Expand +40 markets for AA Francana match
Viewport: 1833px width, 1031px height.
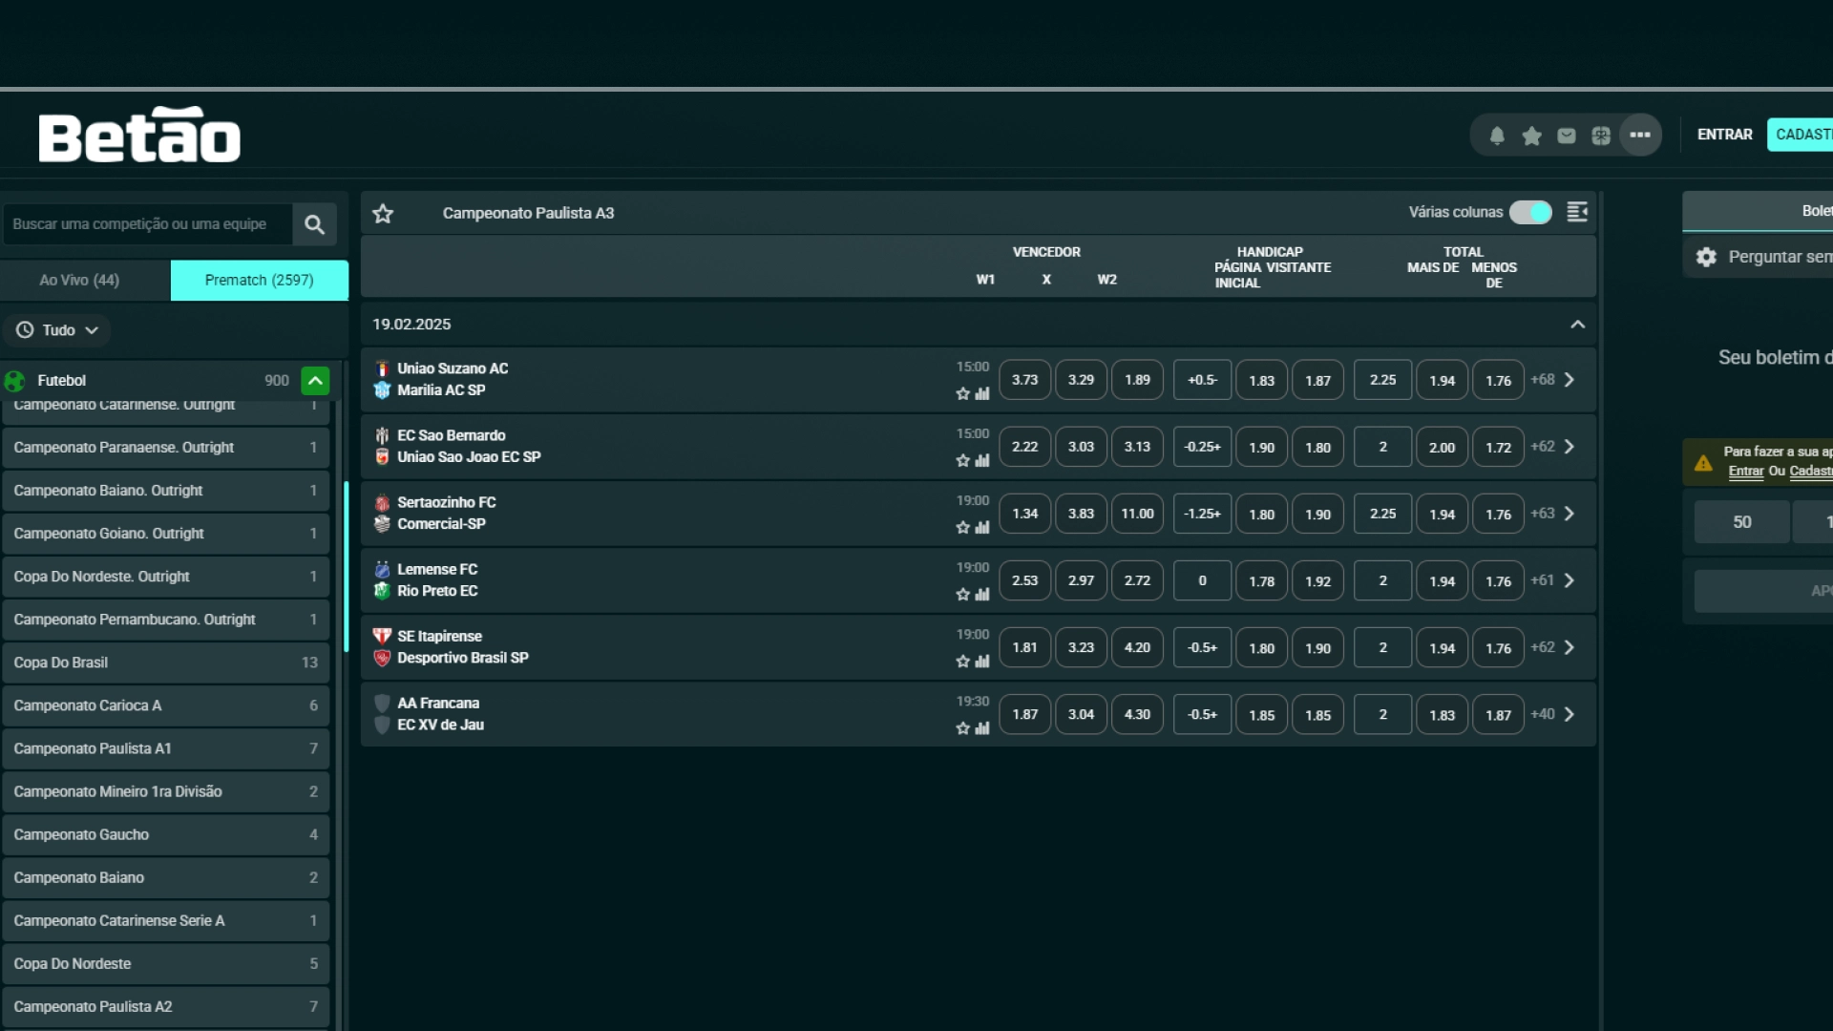(x=1552, y=714)
